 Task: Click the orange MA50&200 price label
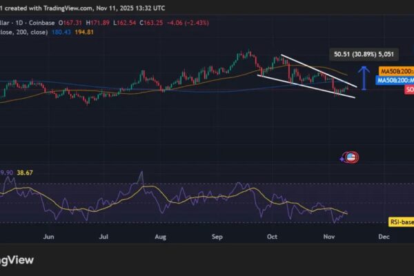(396, 70)
